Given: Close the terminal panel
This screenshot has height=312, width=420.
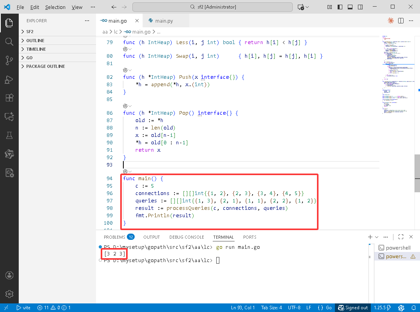Looking at the screenshot, I should 411,237.
